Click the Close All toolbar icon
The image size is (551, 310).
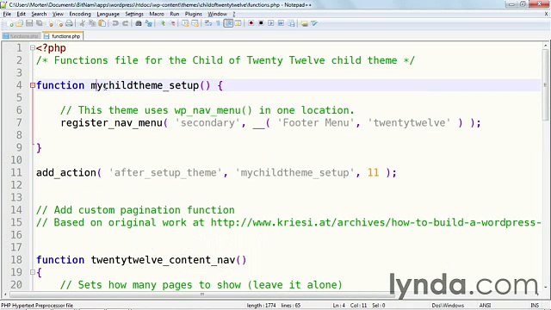point(59,23)
